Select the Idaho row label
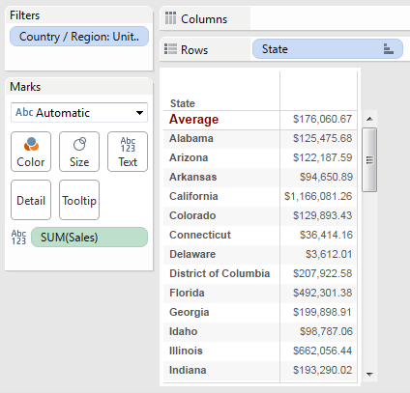The height and width of the screenshot is (393, 410). point(183,331)
